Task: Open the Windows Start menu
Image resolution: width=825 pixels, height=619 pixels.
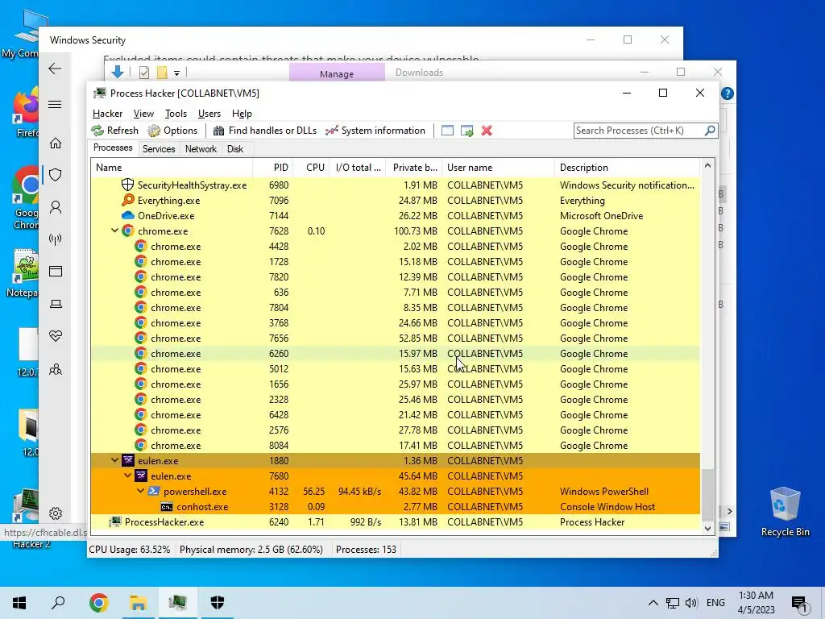Action: [19, 603]
